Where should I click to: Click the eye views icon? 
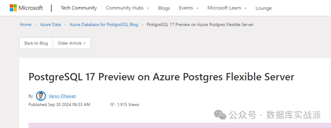coord(112,105)
